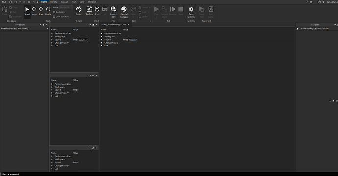338x176 pixels.
Task: Click the undo arrow in quick access bar
Action: 34,2
